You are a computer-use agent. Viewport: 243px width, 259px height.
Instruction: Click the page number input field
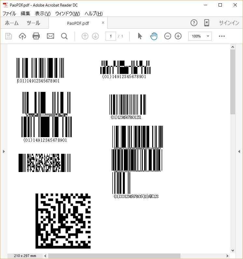pos(111,36)
